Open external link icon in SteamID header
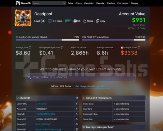Viewport: 163px width, 131px height. tap(77, 98)
